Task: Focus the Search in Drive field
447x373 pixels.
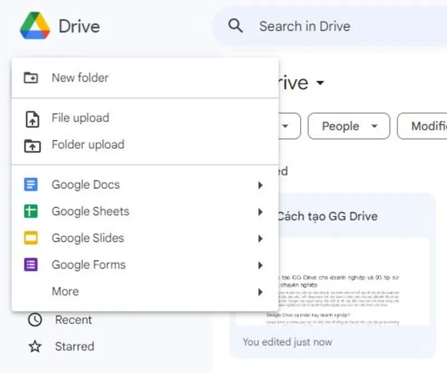Action: tap(331, 26)
